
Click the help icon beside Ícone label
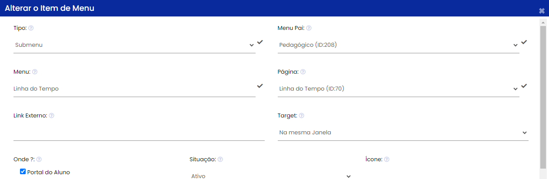386,159
